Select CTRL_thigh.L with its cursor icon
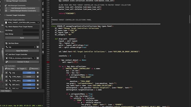The height and width of the screenshot is (107, 191). [x=38, y=77]
